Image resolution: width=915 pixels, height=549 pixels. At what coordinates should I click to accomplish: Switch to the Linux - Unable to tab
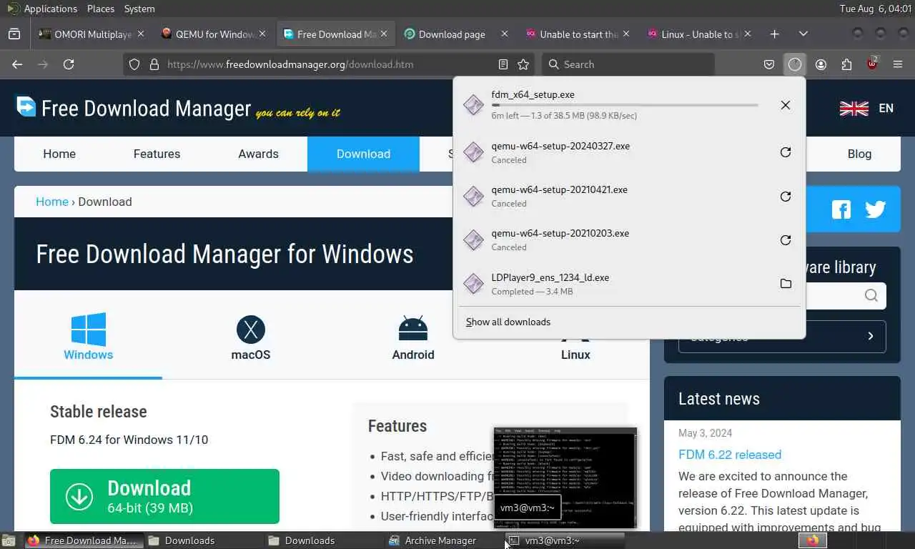701,34
